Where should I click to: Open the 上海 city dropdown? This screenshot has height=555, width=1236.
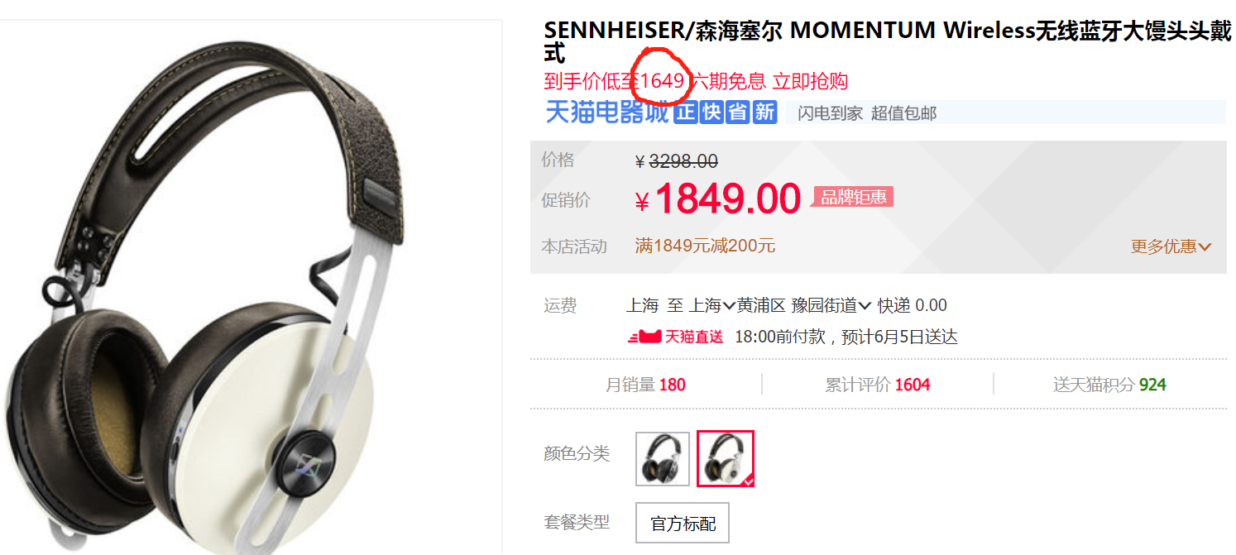[712, 305]
